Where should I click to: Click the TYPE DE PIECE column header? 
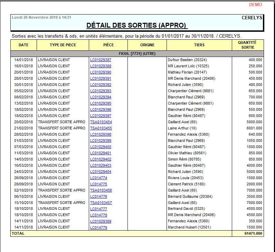(x=63, y=45)
